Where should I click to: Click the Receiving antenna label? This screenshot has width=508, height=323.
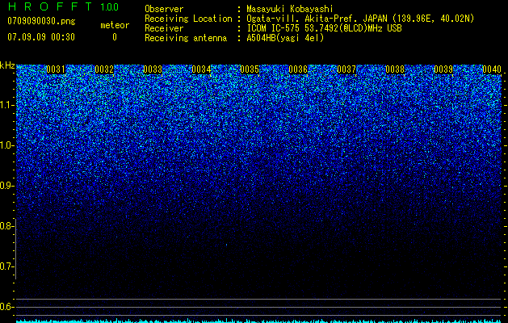point(186,38)
